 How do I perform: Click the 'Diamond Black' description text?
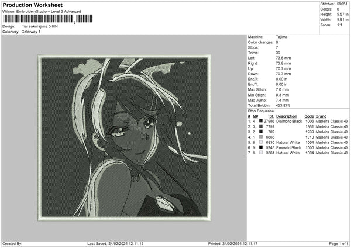289,121
